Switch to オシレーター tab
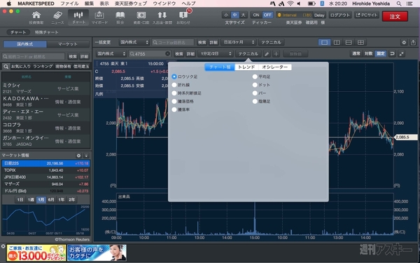 tap(275, 67)
